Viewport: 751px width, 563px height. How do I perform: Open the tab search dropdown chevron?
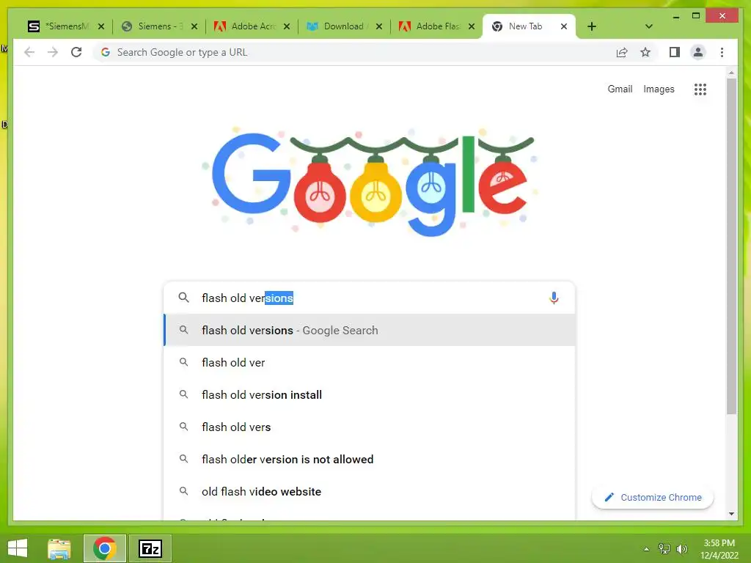[x=649, y=26]
